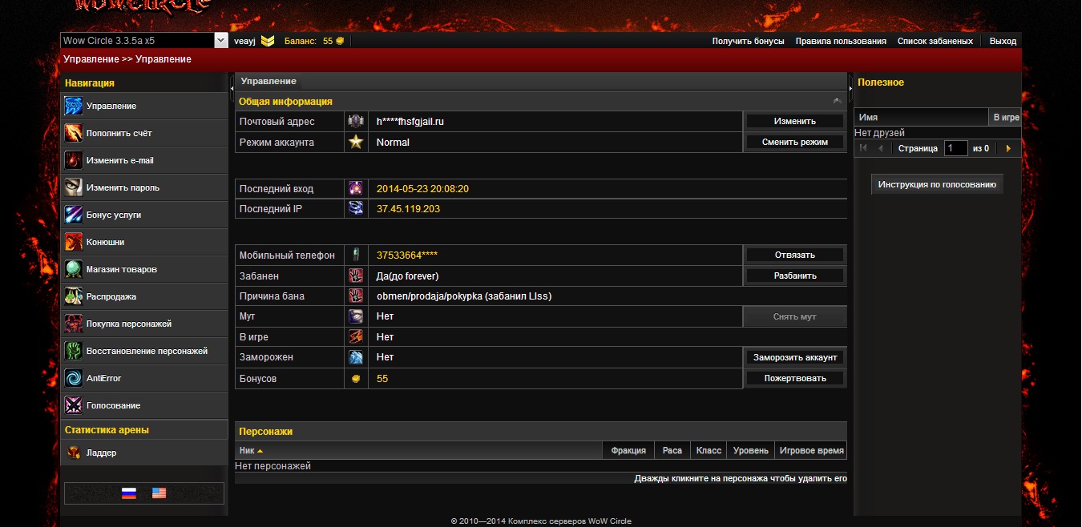Click the star icon for Режим аккаунта
This screenshot has height=527, width=1082.
click(356, 142)
